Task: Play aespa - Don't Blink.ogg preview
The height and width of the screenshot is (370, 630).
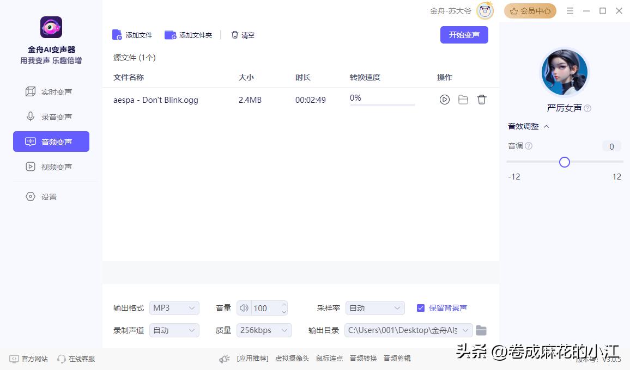Action: pyautogui.click(x=444, y=100)
